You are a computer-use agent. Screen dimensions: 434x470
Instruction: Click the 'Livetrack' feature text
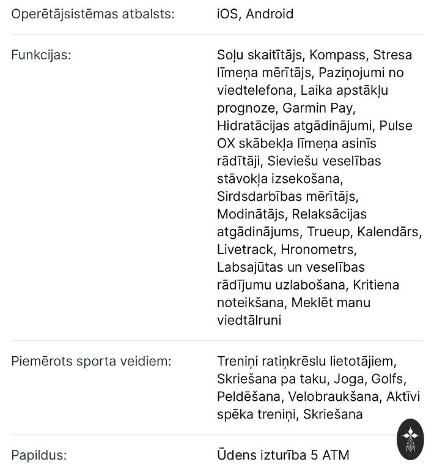pos(245,250)
